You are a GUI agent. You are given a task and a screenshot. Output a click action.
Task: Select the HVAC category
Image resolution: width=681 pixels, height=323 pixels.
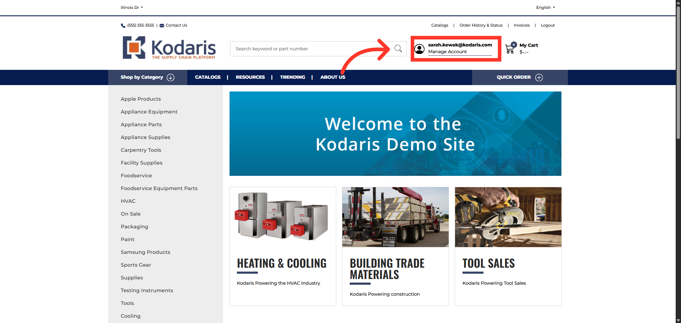(128, 201)
